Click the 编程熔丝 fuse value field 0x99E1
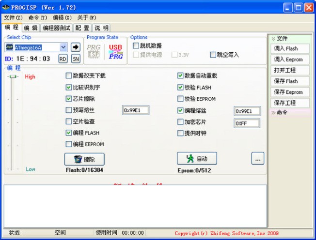 [x=247, y=111]
